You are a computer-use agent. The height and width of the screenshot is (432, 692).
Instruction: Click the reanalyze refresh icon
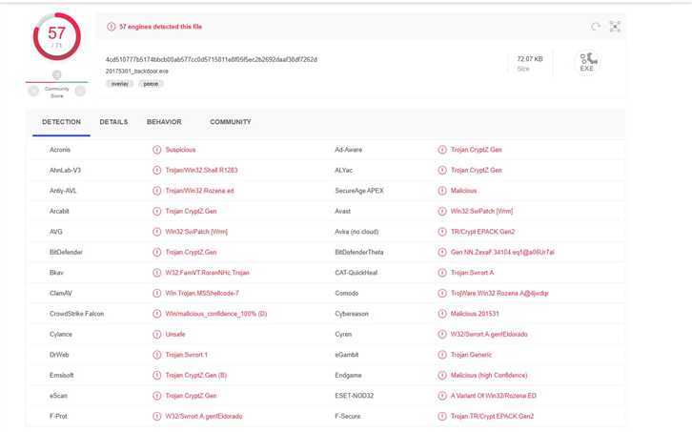pyautogui.click(x=596, y=27)
